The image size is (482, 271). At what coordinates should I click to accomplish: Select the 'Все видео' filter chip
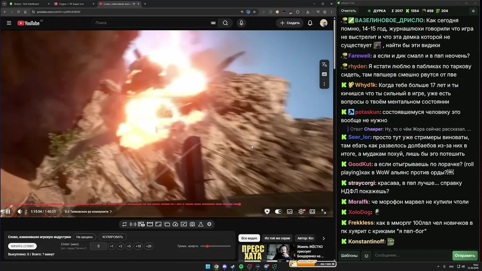pyautogui.click(x=249, y=238)
